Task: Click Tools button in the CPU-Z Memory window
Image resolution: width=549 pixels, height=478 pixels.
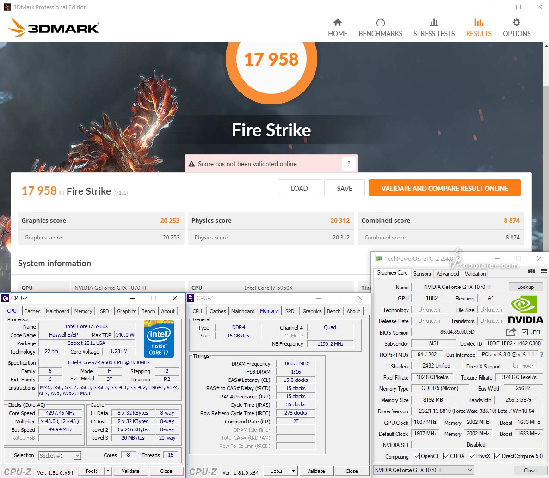Action: [277, 471]
